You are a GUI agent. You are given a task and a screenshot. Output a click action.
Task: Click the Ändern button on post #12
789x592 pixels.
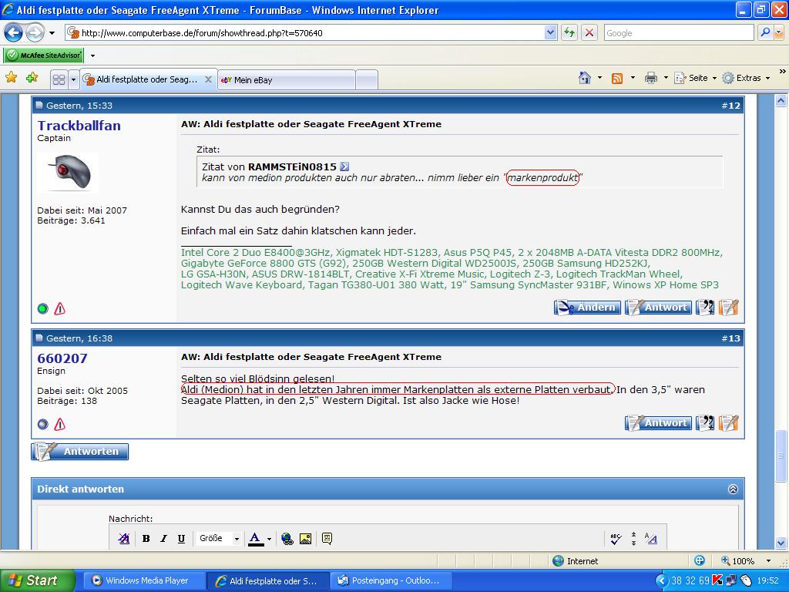click(587, 307)
